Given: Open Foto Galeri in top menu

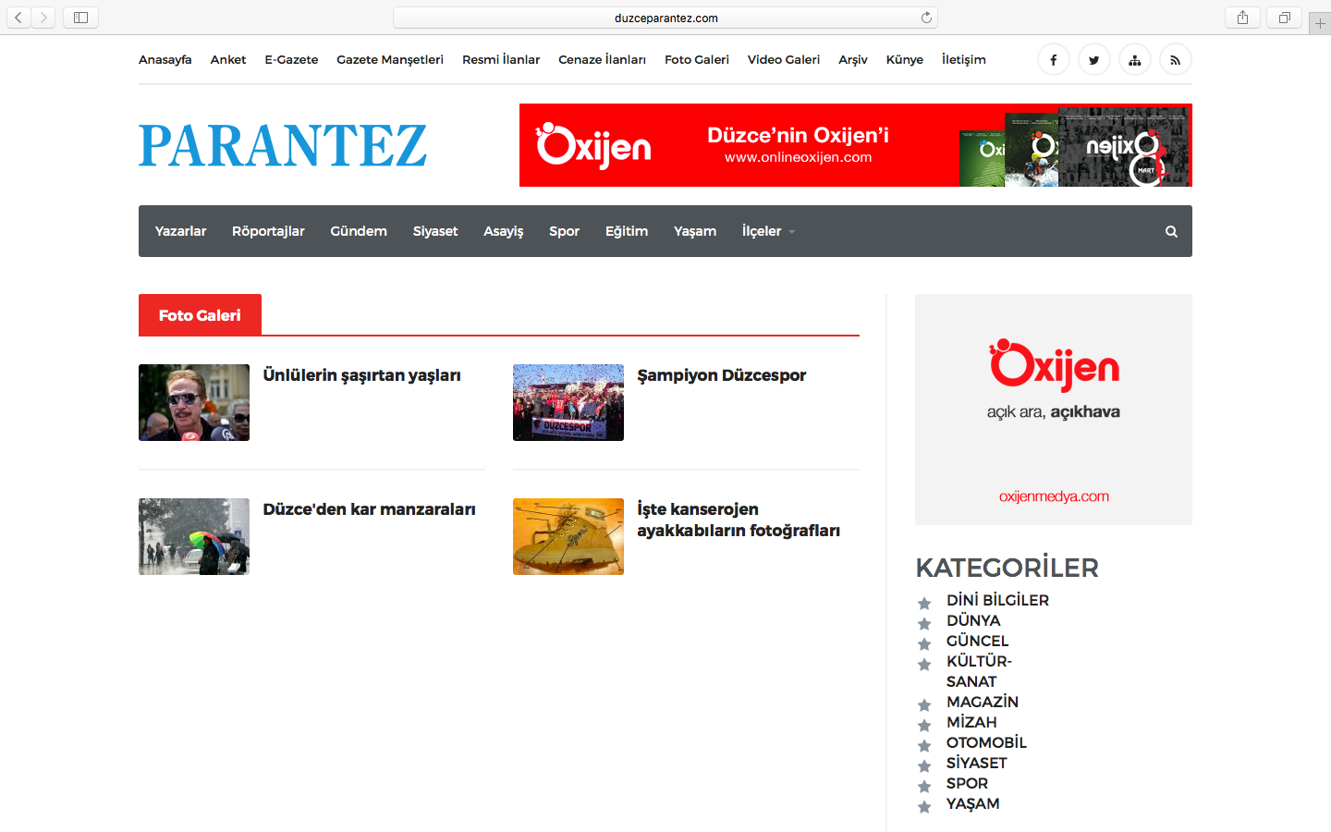Looking at the screenshot, I should tap(697, 60).
